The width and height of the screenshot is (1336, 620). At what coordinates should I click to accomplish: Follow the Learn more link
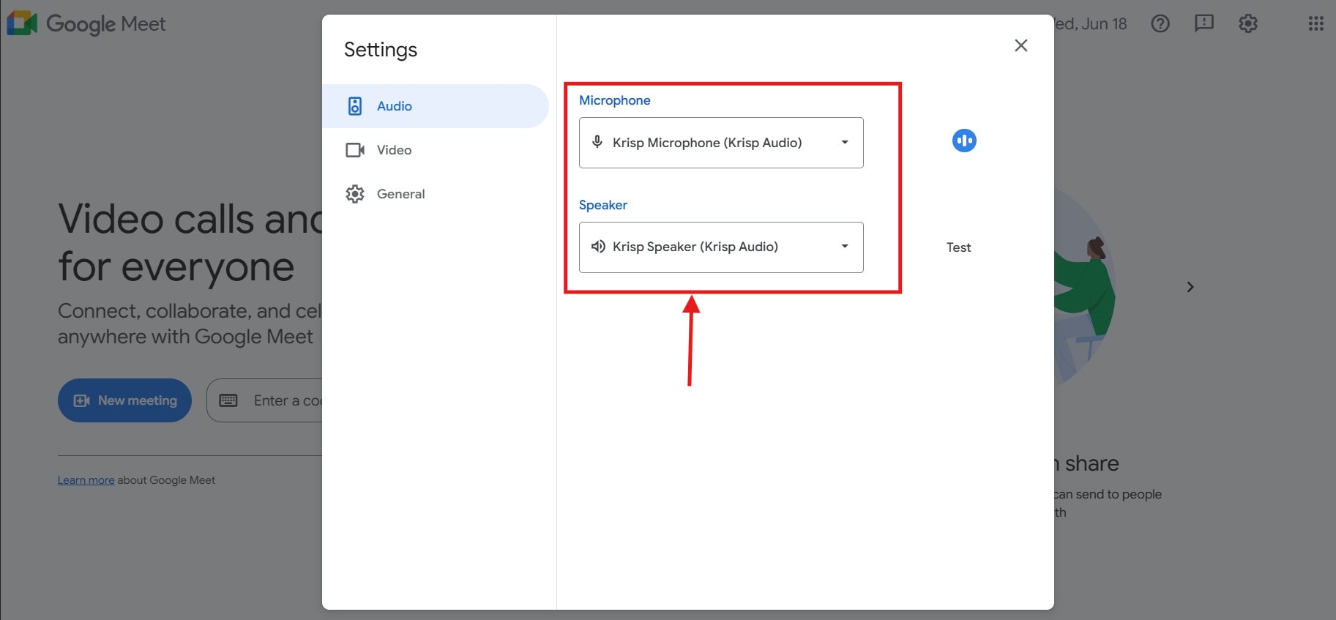(86, 480)
